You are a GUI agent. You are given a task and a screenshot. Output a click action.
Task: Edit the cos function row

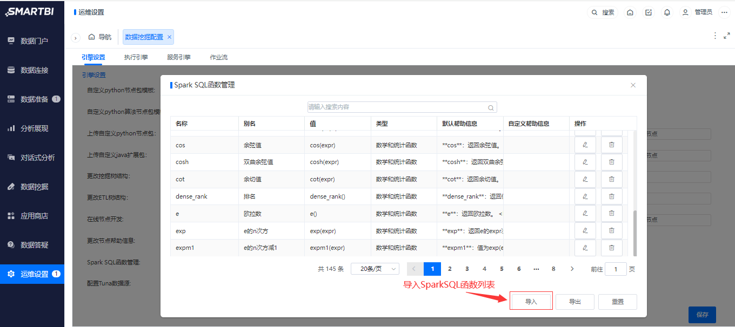[x=585, y=145]
